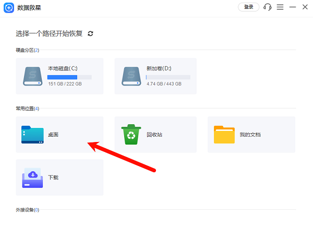Screen dimensions: 313x237
Task: Click the 我的文档 label
Action: tap(250, 135)
